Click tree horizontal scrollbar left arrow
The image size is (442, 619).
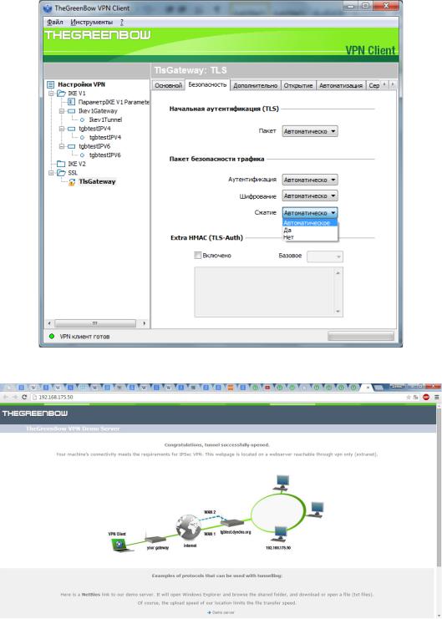coord(50,323)
